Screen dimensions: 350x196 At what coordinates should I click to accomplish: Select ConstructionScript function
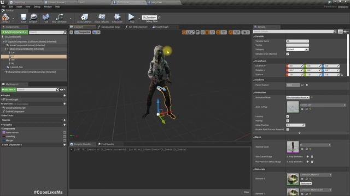(15, 108)
